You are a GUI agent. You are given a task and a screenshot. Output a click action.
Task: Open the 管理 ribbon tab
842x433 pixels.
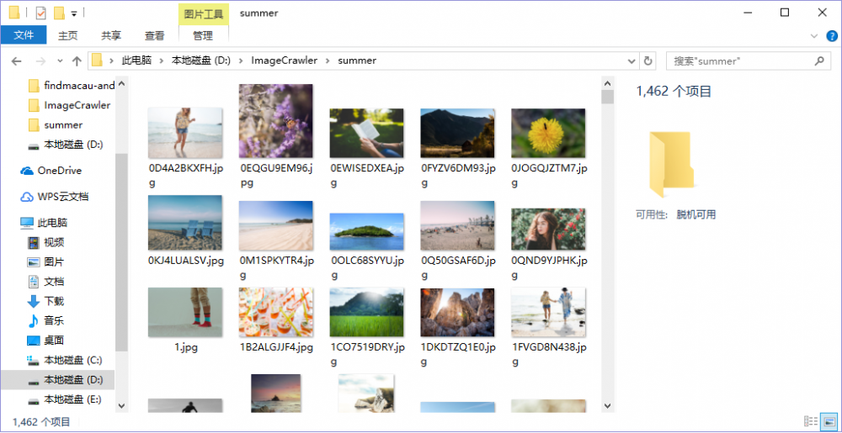pos(203,35)
